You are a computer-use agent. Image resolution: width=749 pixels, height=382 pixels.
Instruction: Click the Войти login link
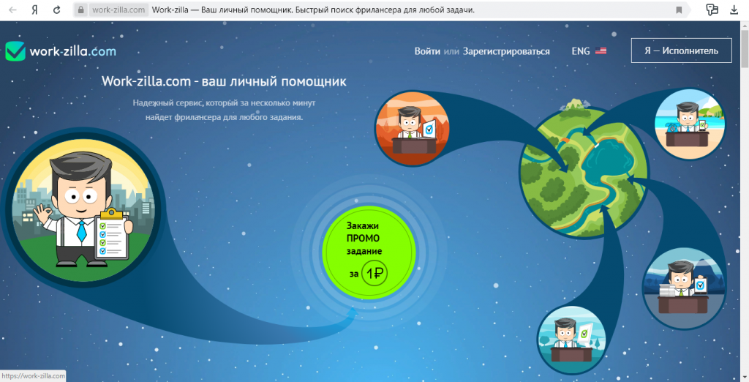point(427,51)
